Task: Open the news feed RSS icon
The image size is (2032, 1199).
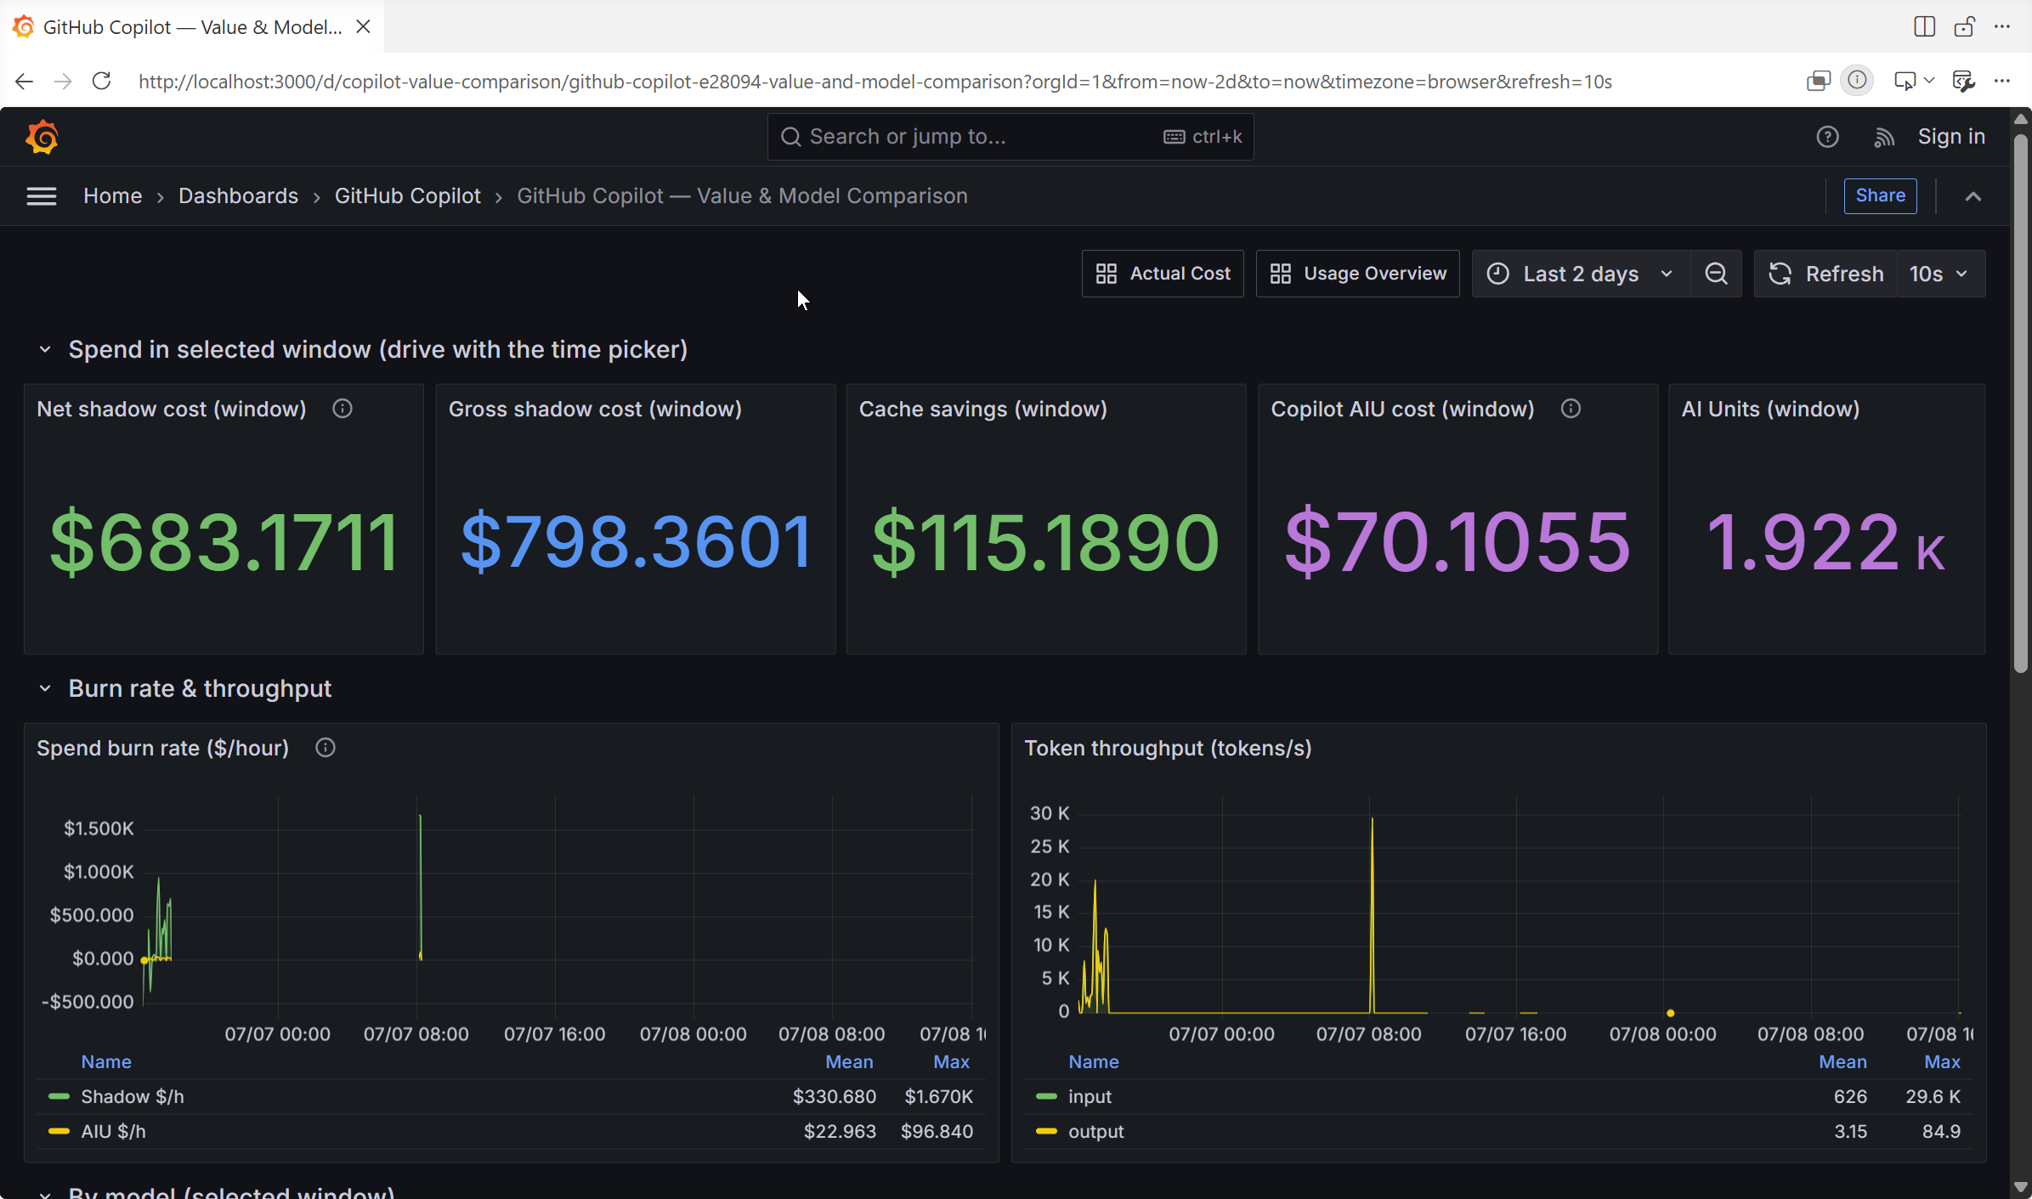Action: (x=1883, y=137)
